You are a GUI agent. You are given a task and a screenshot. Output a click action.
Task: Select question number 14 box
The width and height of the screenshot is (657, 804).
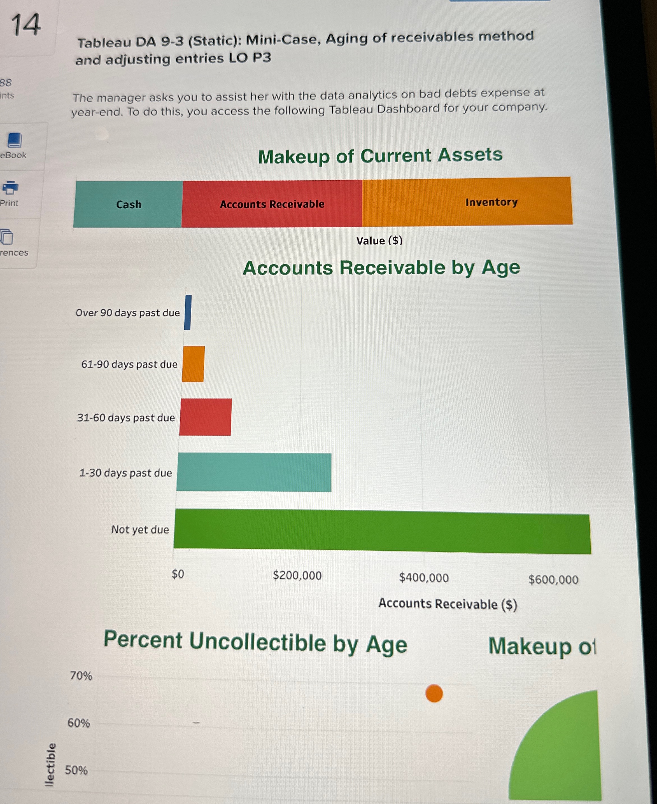[26, 25]
